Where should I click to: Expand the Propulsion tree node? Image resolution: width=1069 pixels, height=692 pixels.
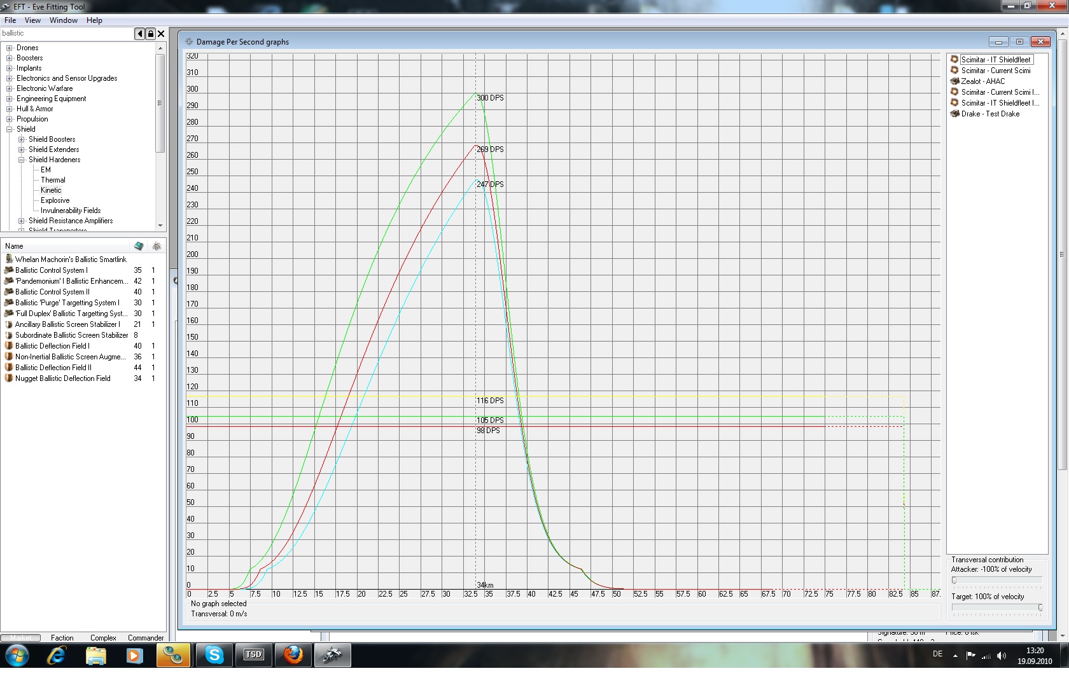coord(10,119)
